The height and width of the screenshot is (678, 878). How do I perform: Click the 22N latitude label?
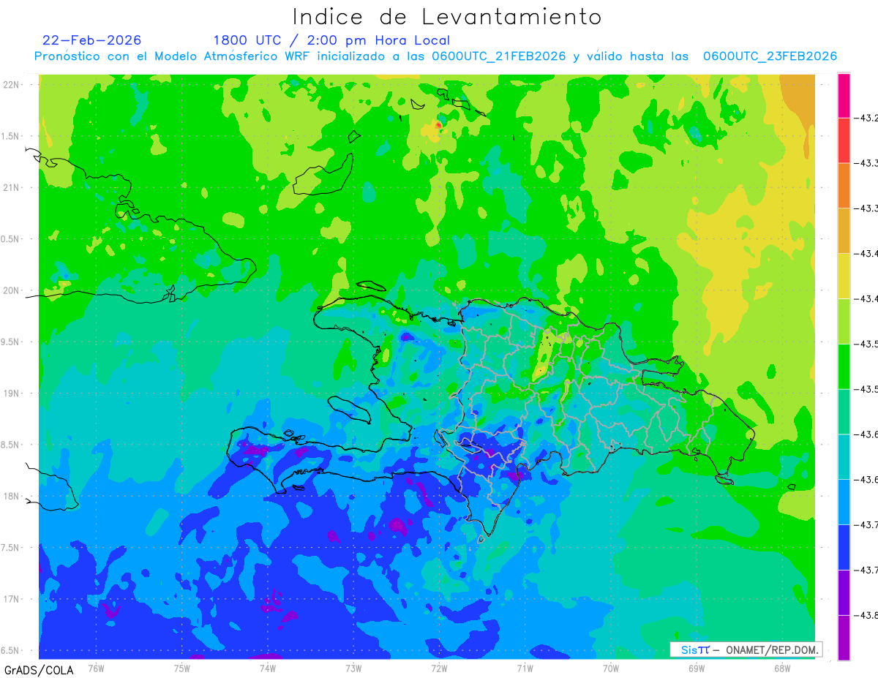12,85
